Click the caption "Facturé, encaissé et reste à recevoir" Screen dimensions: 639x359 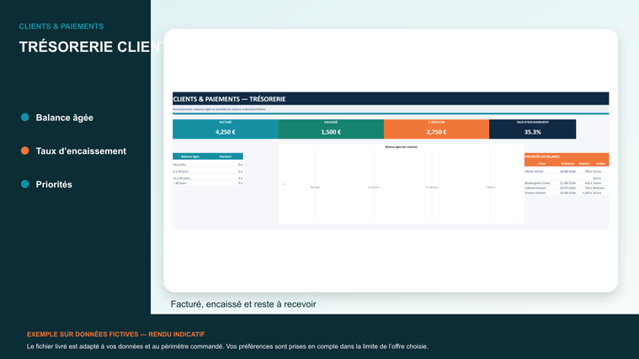click(243, 304)
